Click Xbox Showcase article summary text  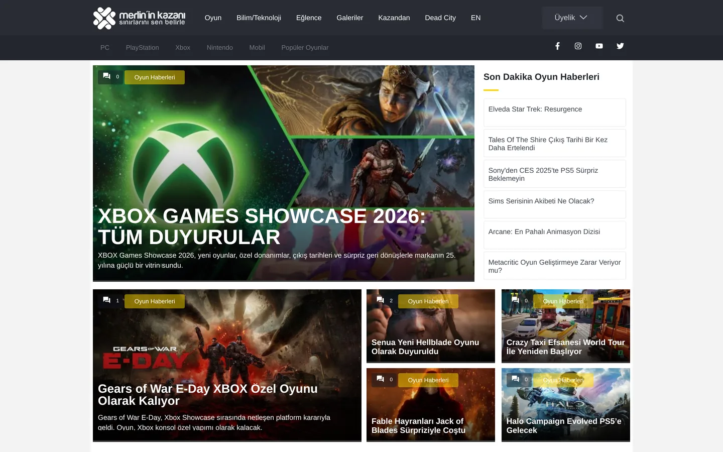pos(277,260)
